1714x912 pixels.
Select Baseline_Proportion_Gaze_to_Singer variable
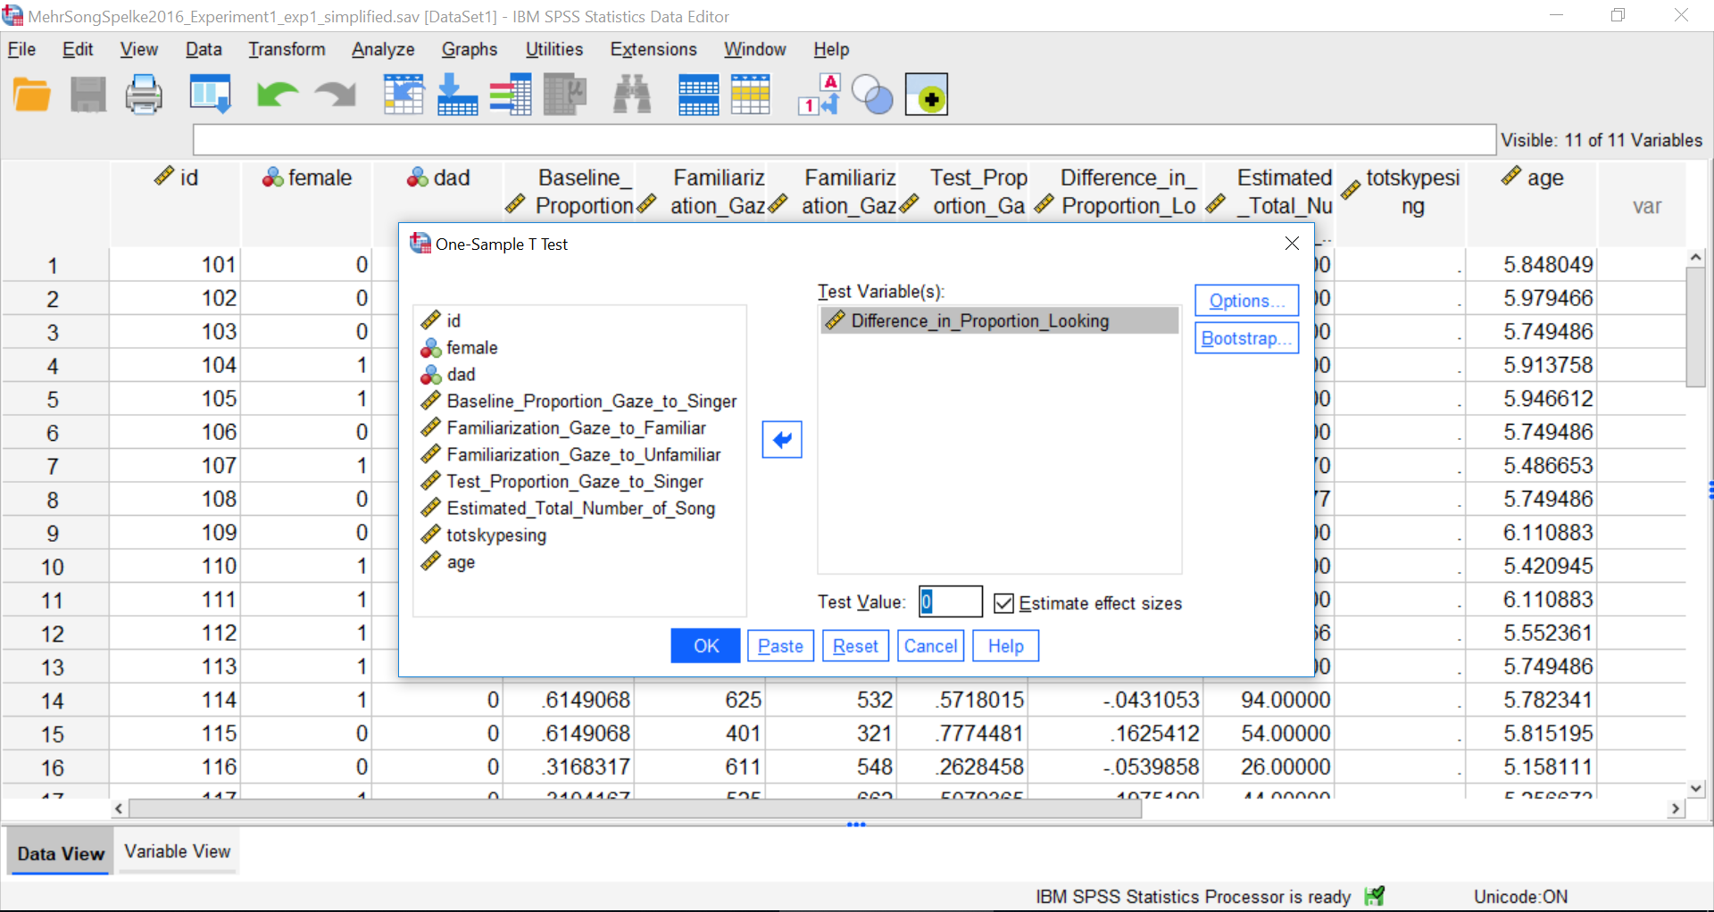point(579,401)
